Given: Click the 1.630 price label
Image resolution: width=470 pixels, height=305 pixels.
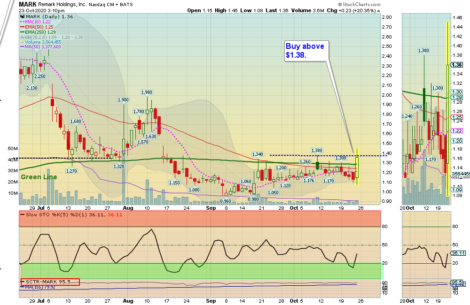Looking at the screenshot, I should click(x=151, y=137).
